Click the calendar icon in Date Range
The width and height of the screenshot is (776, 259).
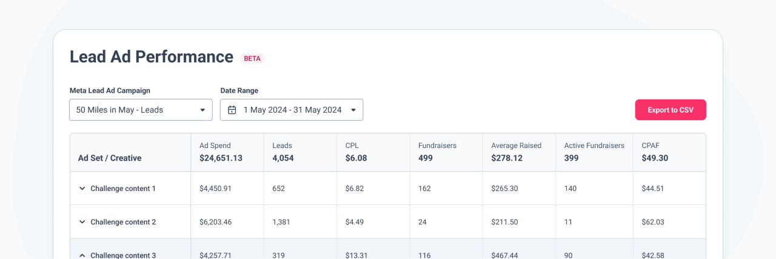(232, 110)
